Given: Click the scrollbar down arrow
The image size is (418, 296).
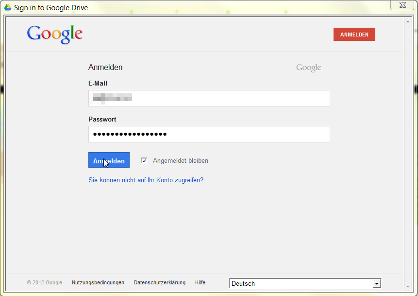Looking at the screenshot, I should (x=408, y=287).
